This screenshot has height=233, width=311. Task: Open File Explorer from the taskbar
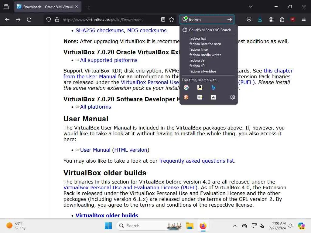(190, 226)
